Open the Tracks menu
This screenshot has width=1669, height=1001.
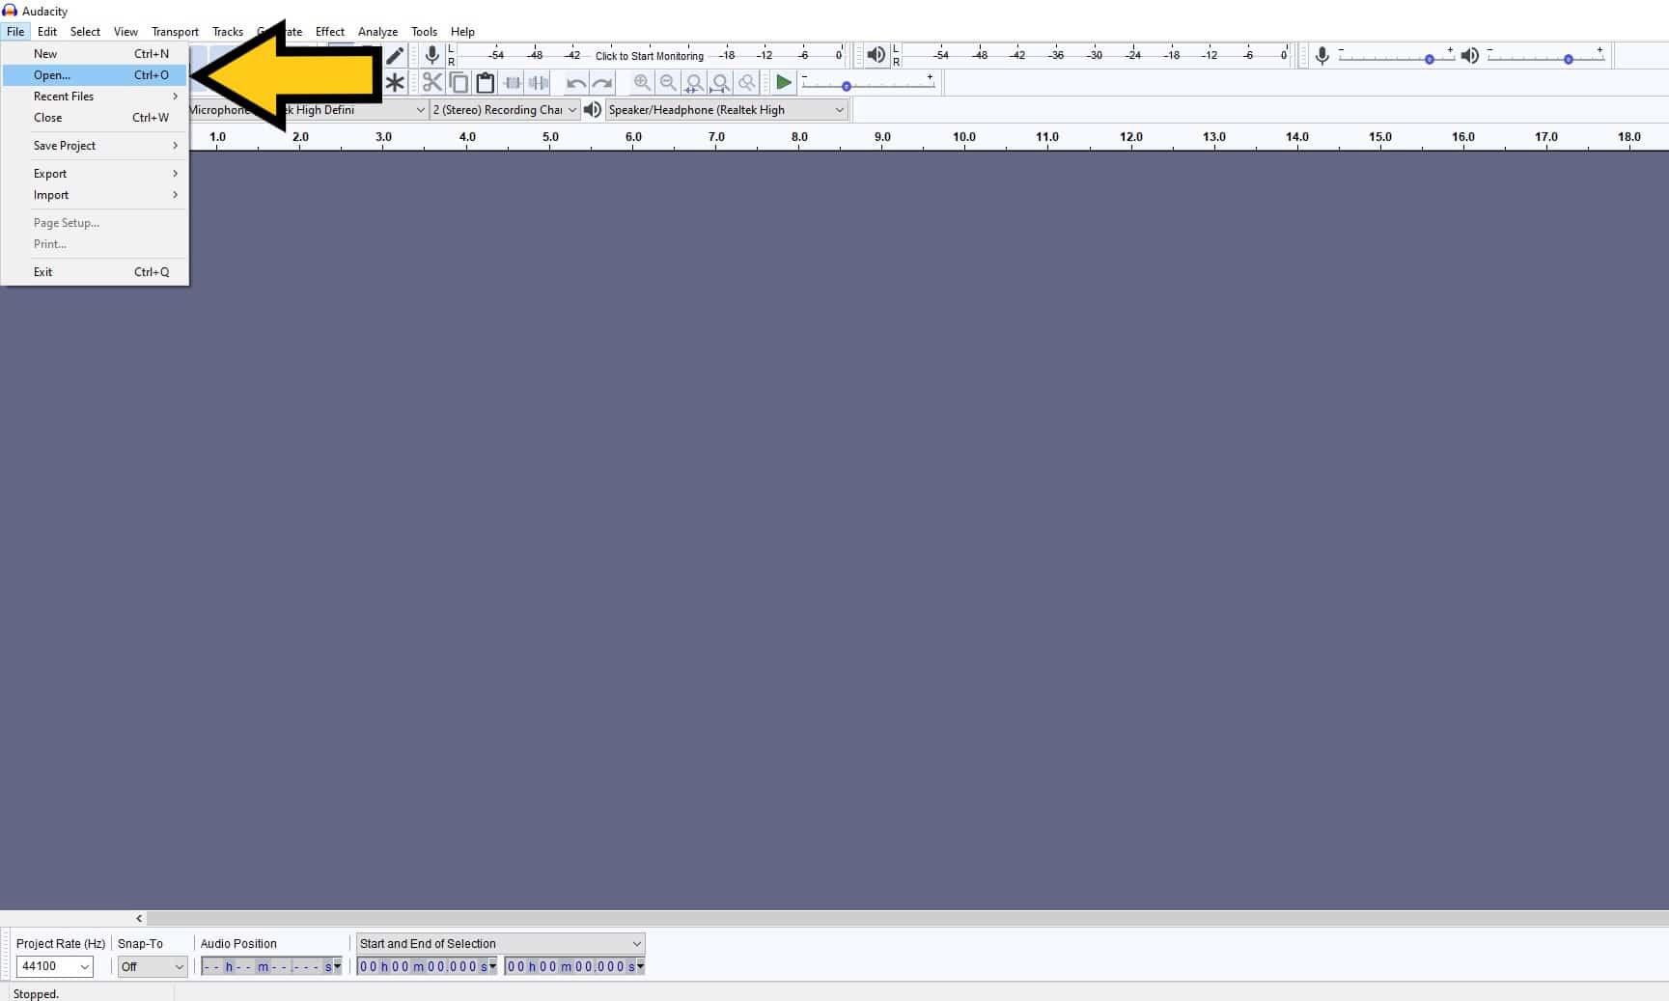(228, 31)
